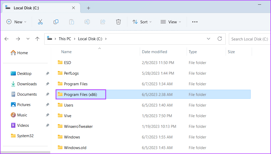Click This PC in the breadcrumb

65,39
